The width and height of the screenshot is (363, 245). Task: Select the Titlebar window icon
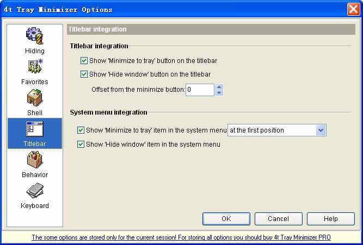click(35, 129)
